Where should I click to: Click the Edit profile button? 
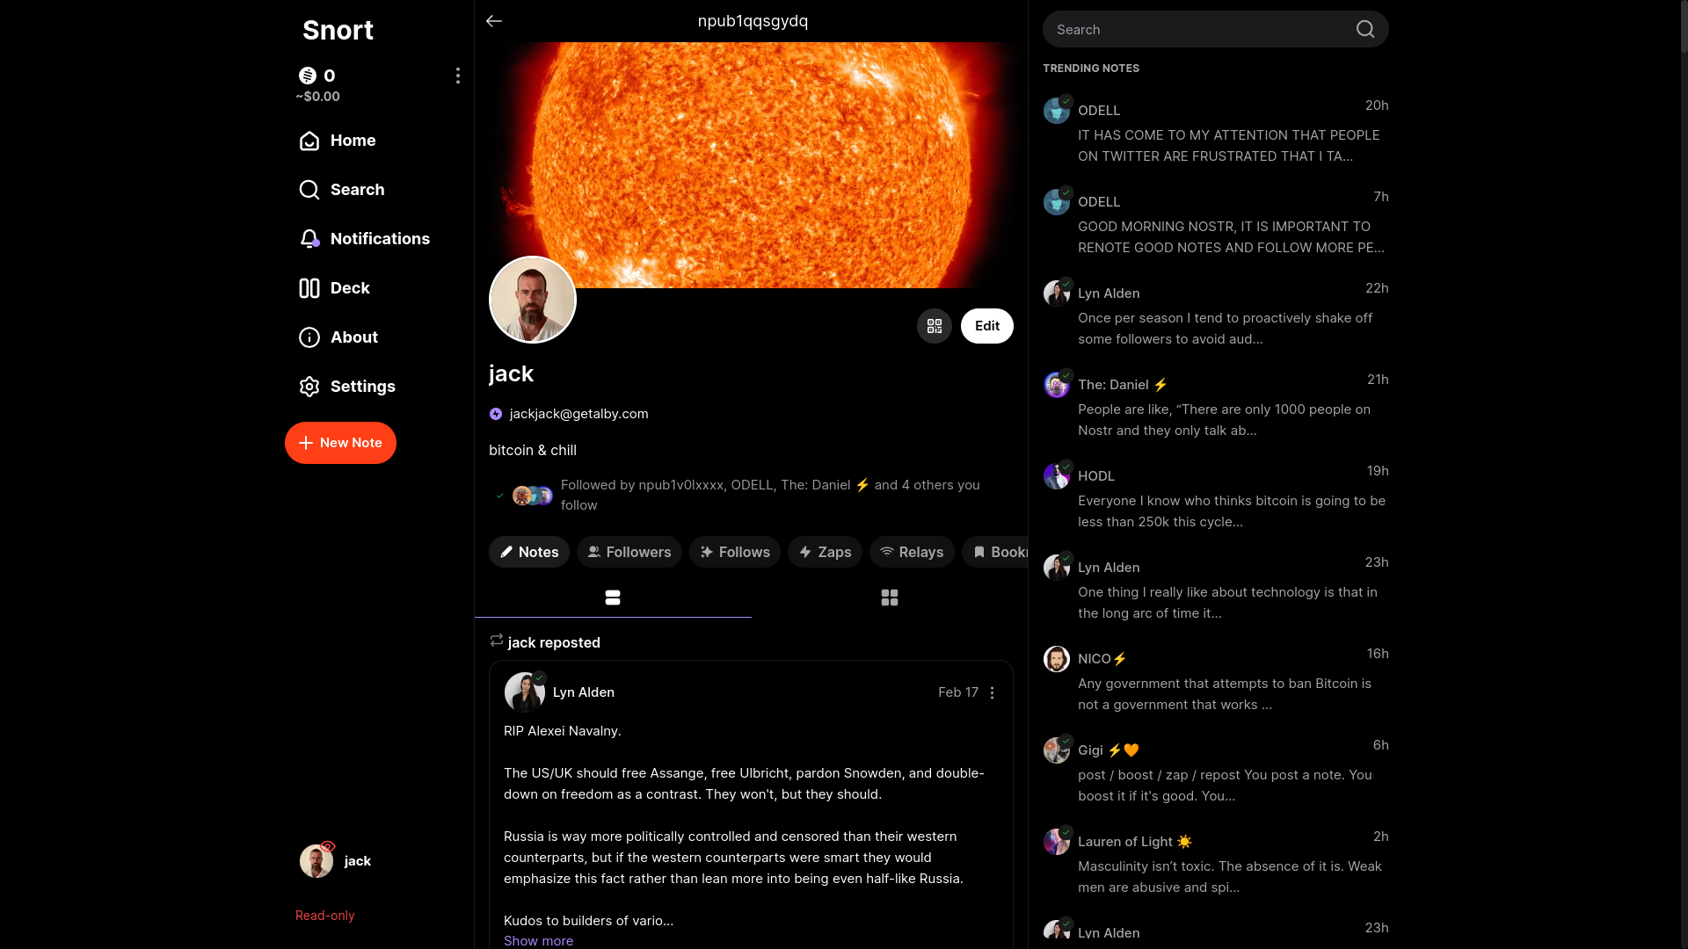986,326
